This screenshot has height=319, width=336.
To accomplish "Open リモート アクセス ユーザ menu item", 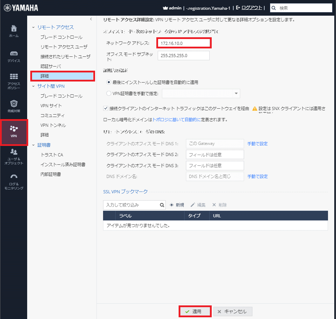I will (x=64, y=47).
